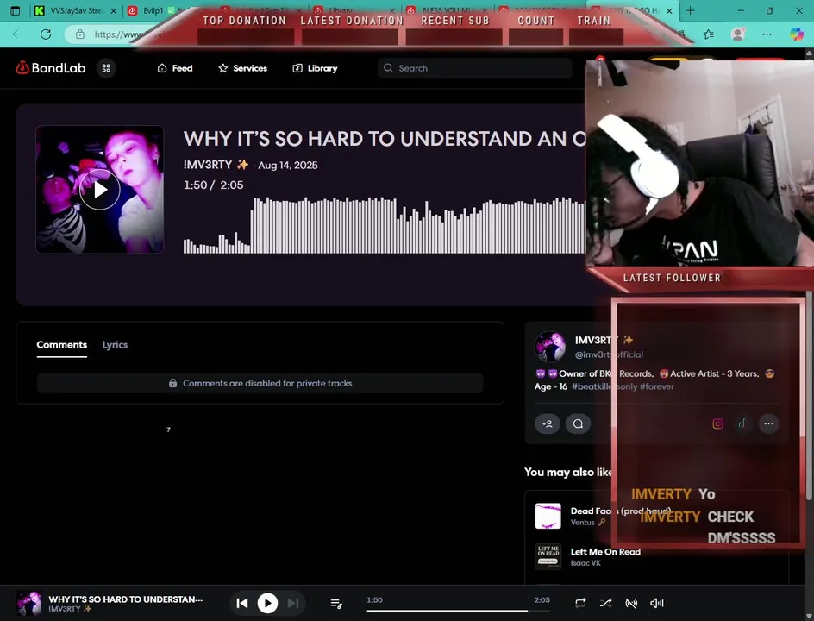Close the VVSJaySav Stream tab
814x621 pixels.
coord(113,10)
